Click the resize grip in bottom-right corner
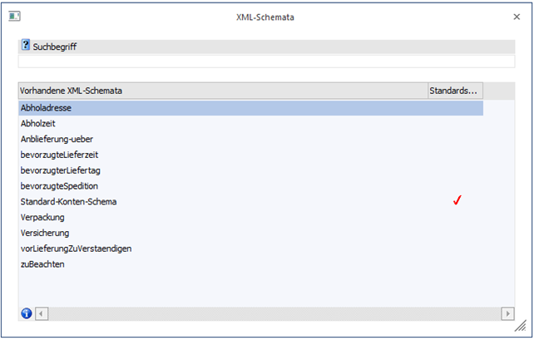 [519, 328]
